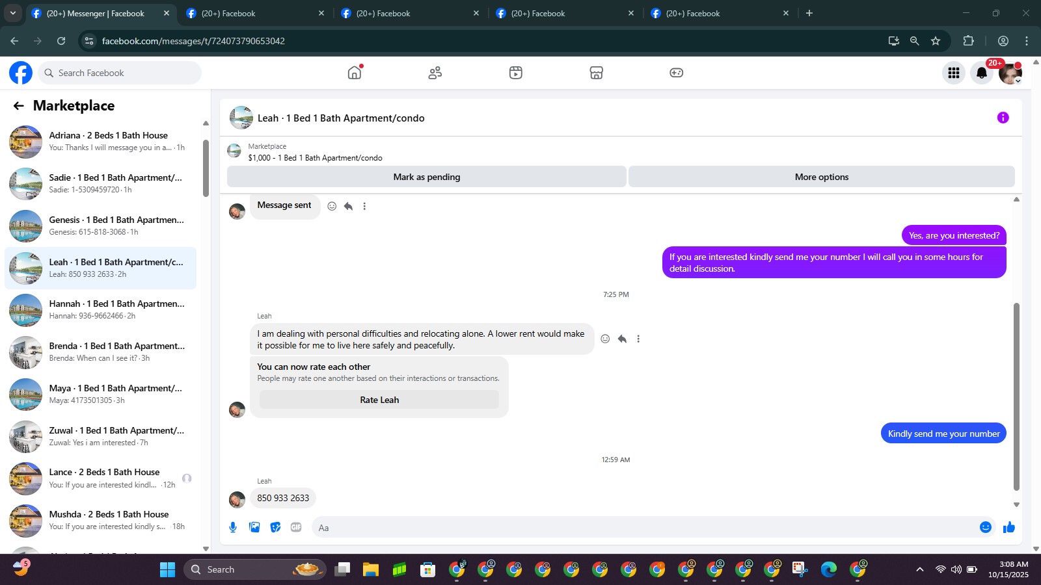Open Lance 2 Beds 1 Bath House chat

coord(101,478)
